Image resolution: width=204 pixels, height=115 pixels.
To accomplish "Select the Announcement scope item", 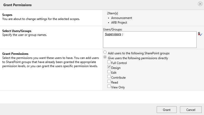I will coord(121,18).
